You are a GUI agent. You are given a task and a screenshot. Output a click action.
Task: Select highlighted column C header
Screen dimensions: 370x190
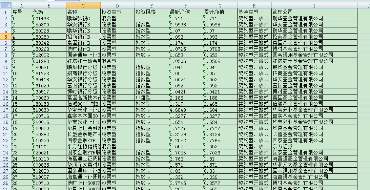coord(83,5)
